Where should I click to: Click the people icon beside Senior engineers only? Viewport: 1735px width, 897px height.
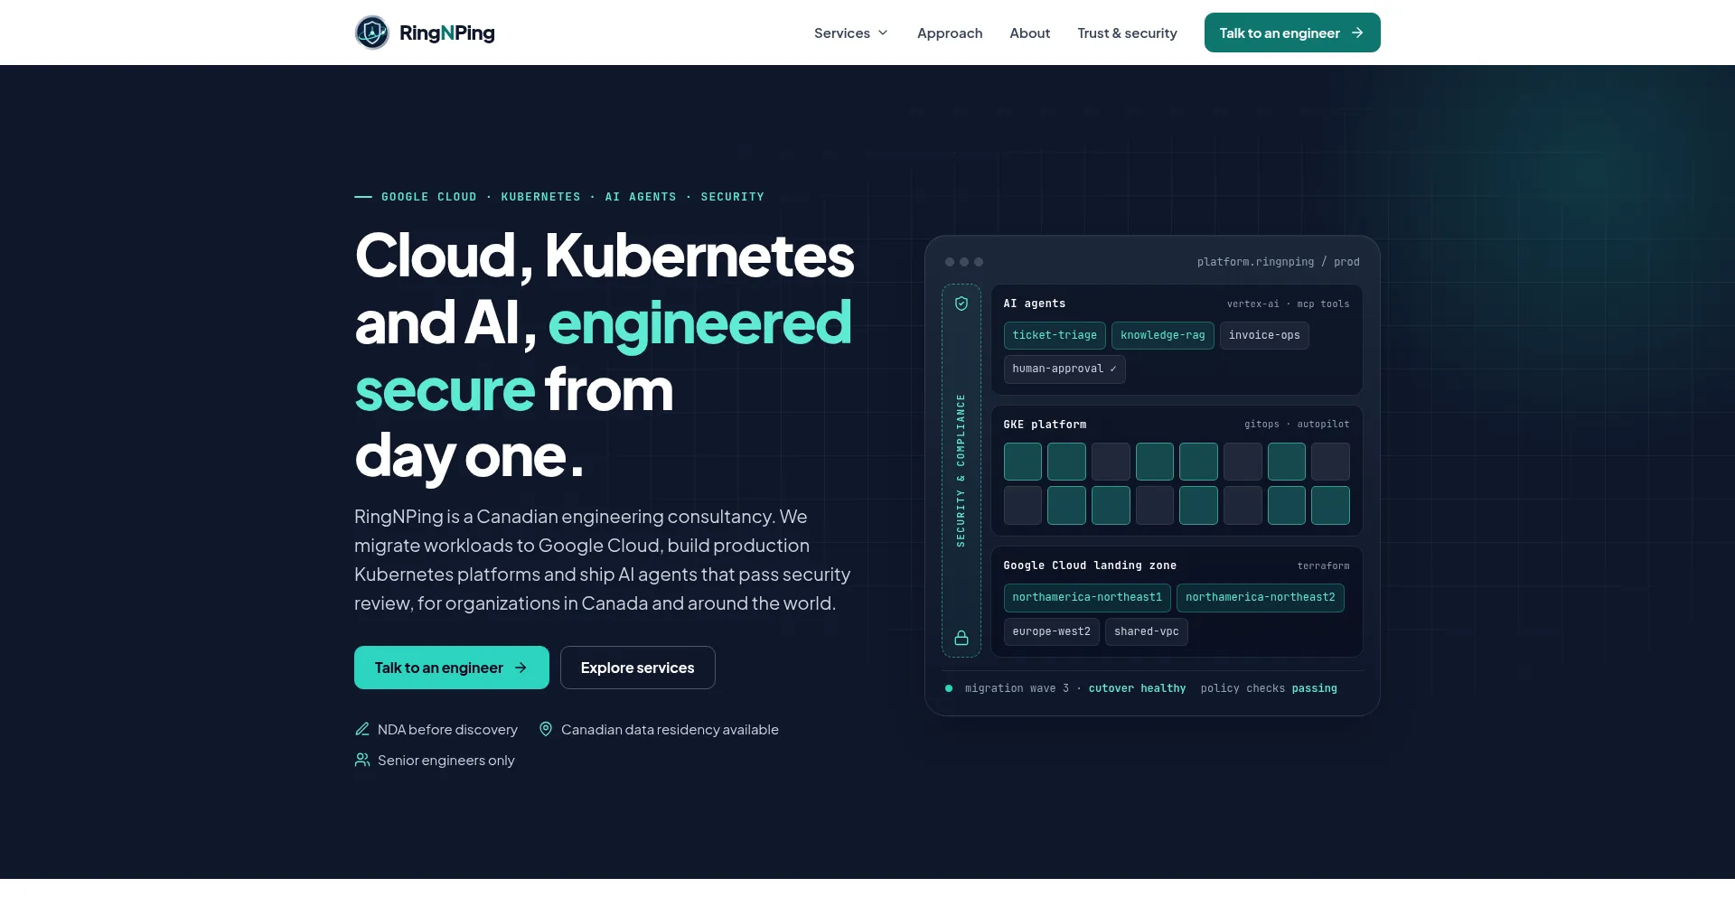pyautogui.click(x=362, y=760)
